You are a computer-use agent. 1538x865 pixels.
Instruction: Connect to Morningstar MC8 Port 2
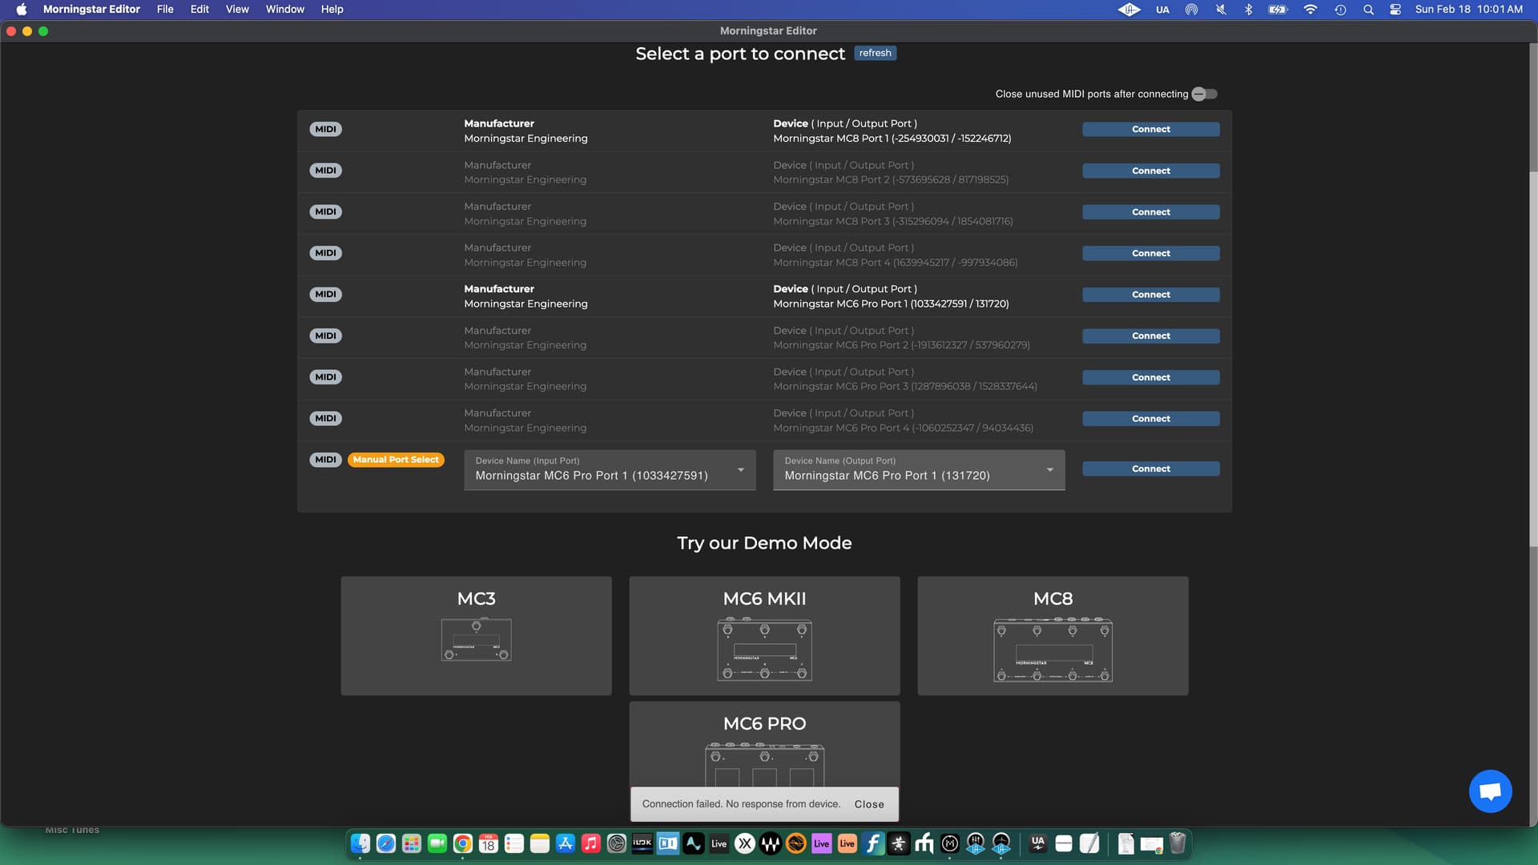coord(1150,171)
